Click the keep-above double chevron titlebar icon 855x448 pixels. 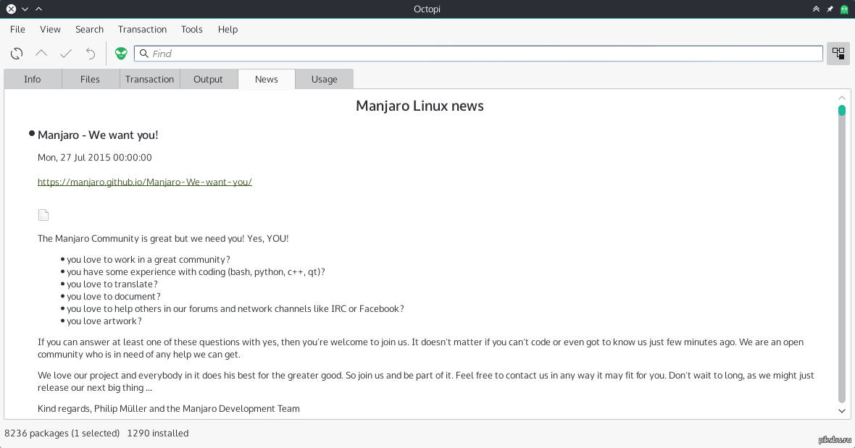[x=816, y=9]
